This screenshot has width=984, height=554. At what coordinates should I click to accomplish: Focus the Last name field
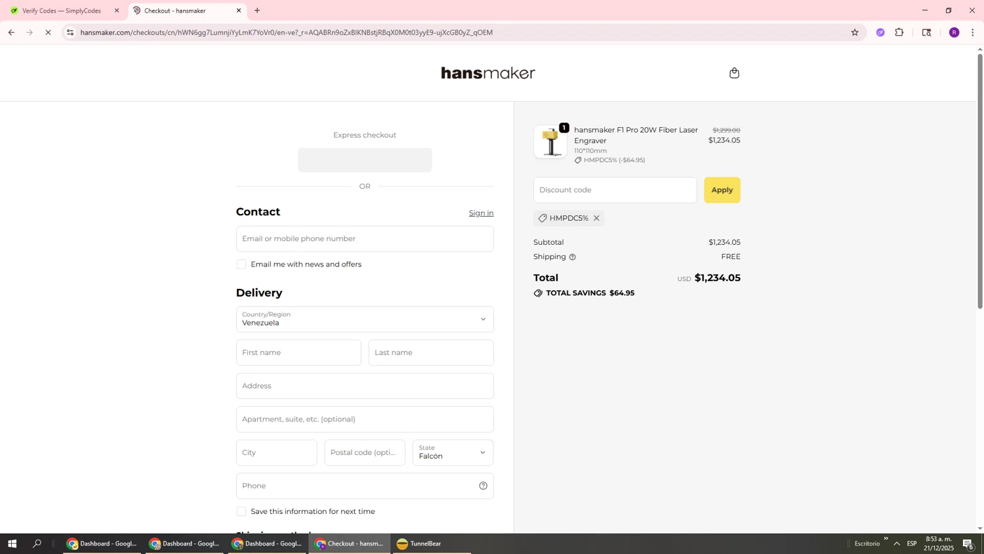tap(431, 352)
